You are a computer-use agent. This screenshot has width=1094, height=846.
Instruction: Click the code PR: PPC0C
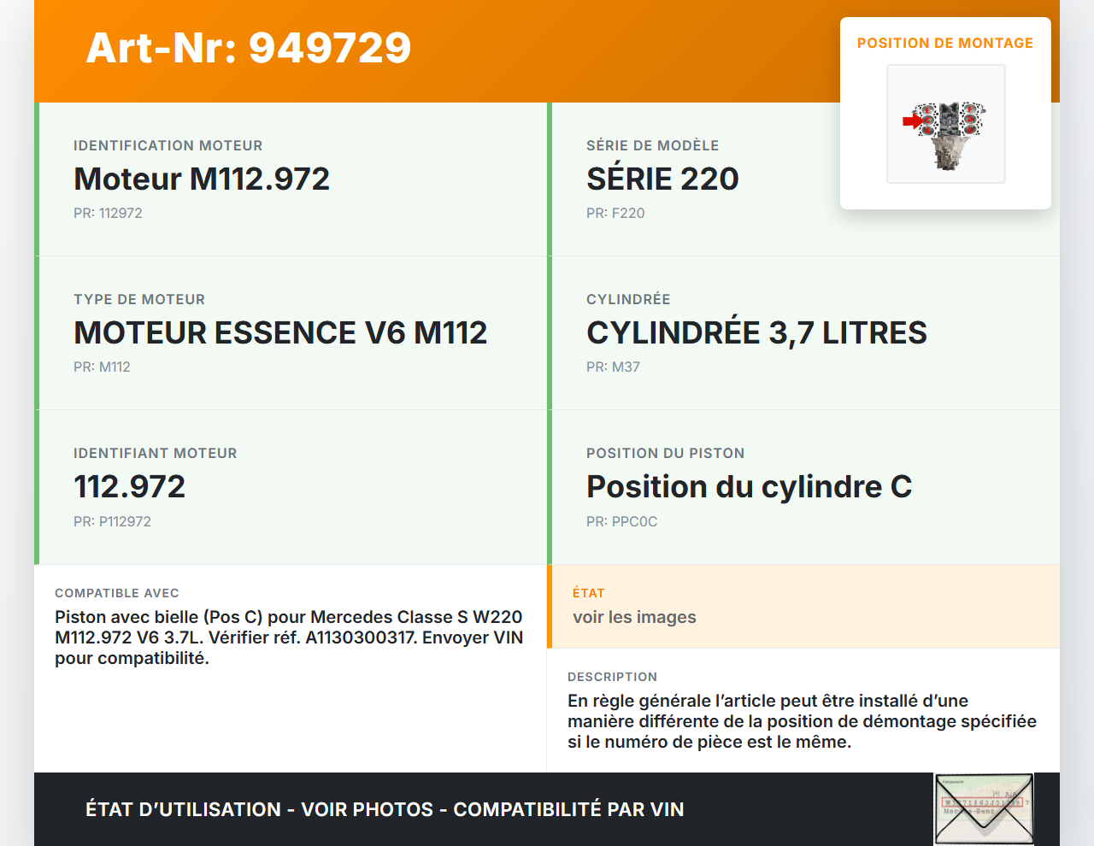point(622,521)
